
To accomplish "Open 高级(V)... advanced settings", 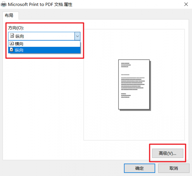I will point(167,153).
